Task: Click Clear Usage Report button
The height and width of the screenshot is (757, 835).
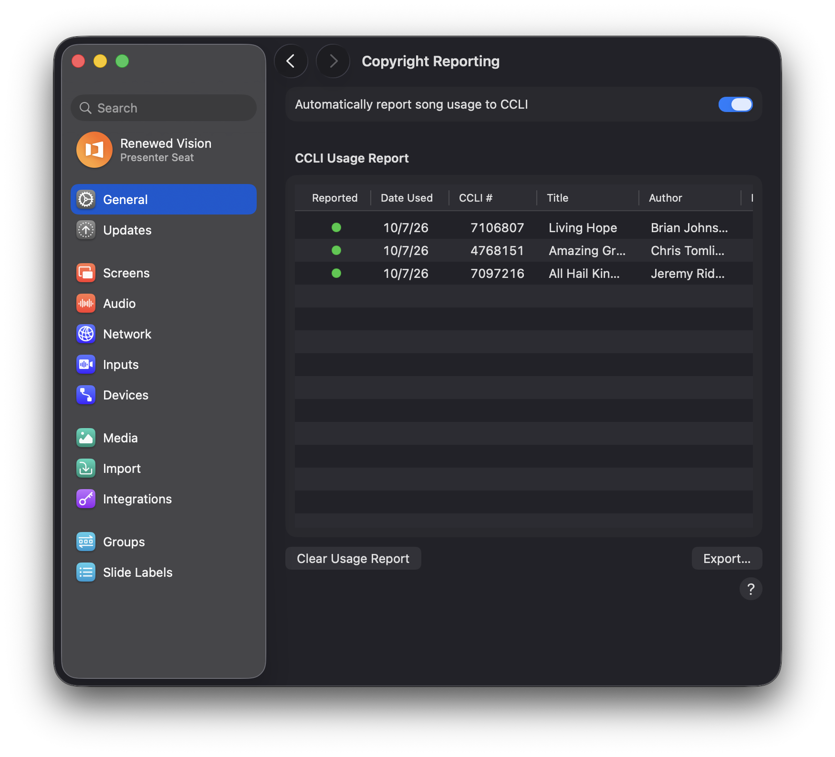Action: pyautogui.click(x=353, y=558)
